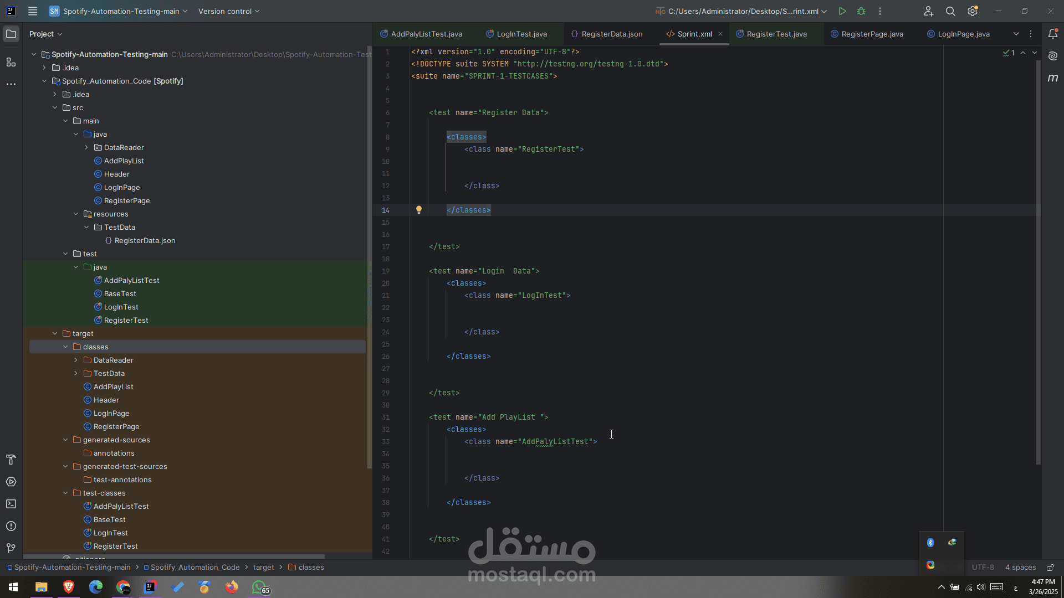The image size is (1064, 598).
Task: Open the UTF-8 encoding selector
Action: (983, 568)
